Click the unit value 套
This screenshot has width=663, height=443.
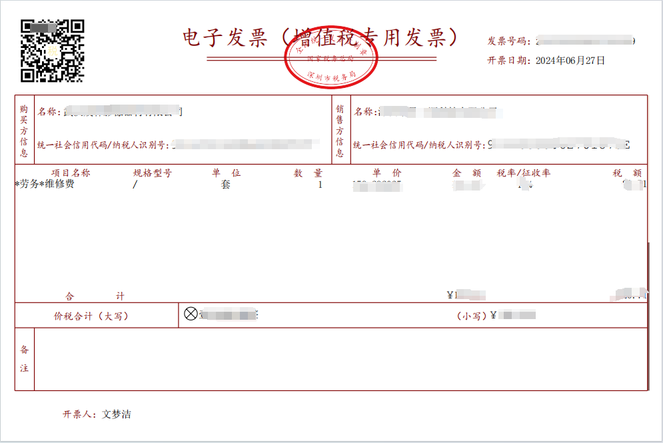pos(226,185)
